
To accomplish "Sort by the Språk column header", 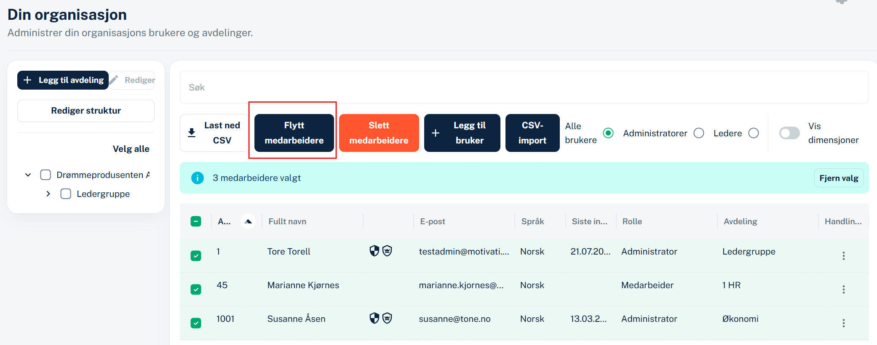I will tap(533, 221).
